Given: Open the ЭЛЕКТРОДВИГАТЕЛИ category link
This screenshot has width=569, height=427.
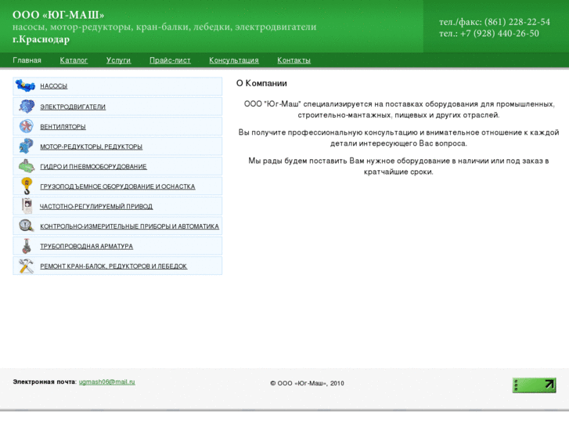Looking at the screenshot, I should (x=73, y=107).
